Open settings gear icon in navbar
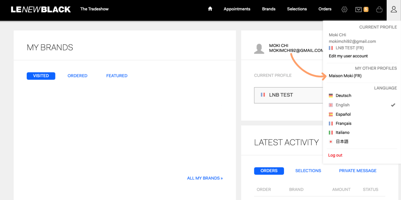Viewport: 401px width, 200px height. [x=344, y=9]
